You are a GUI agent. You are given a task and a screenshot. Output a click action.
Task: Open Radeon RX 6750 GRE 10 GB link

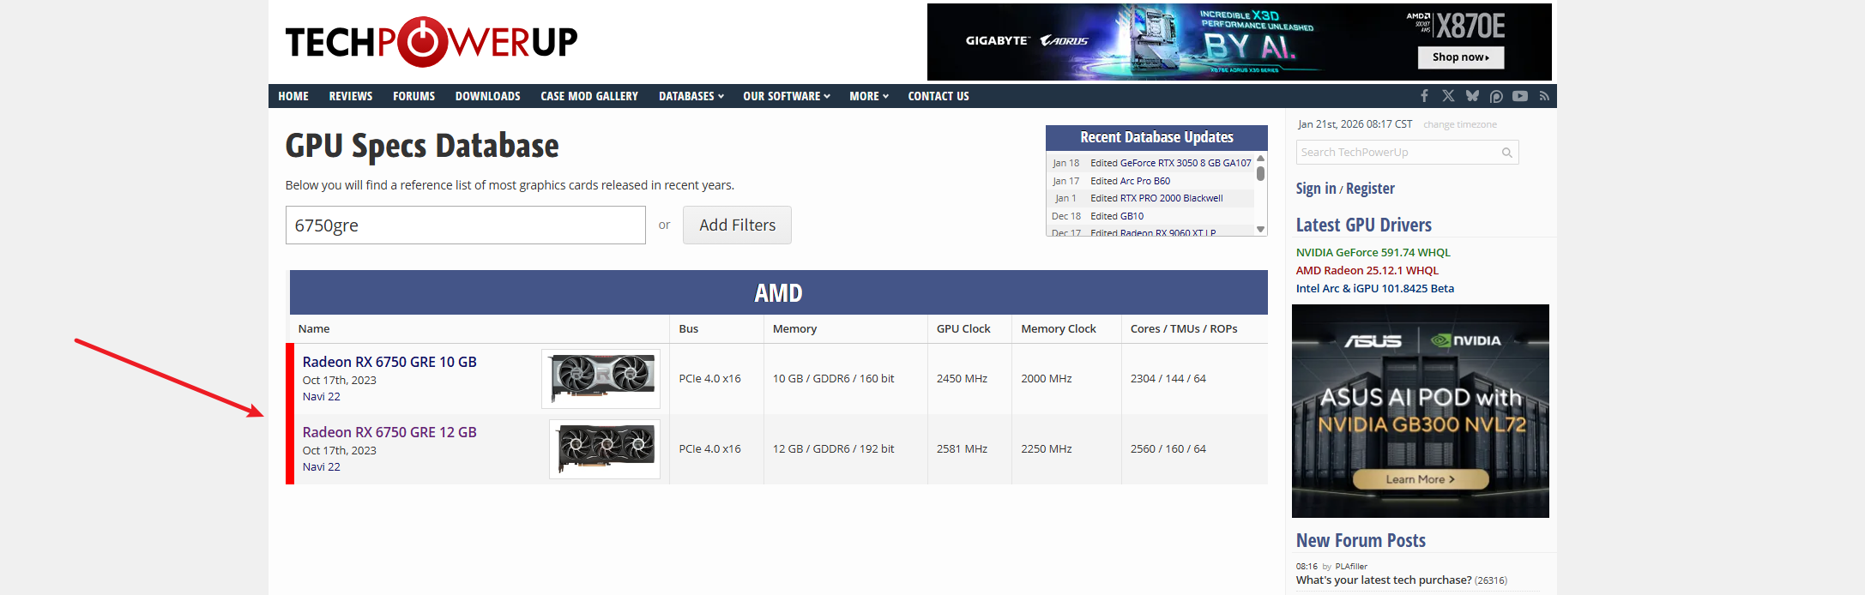(389, 362)
